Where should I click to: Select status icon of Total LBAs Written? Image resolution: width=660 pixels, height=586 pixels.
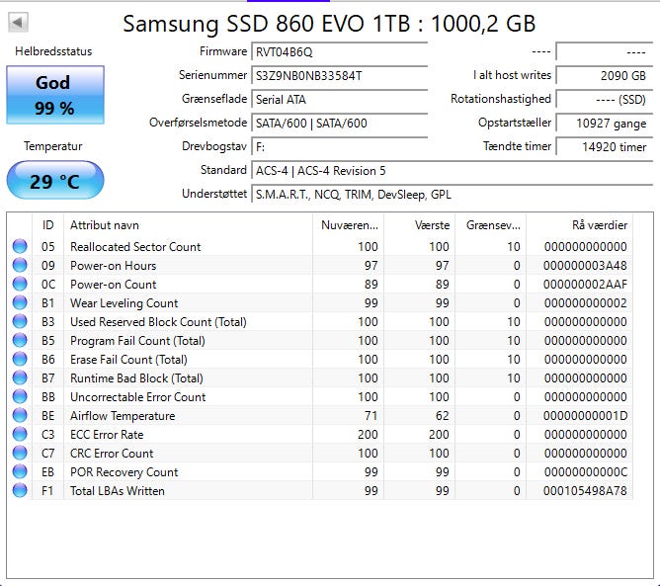point(20,490)
